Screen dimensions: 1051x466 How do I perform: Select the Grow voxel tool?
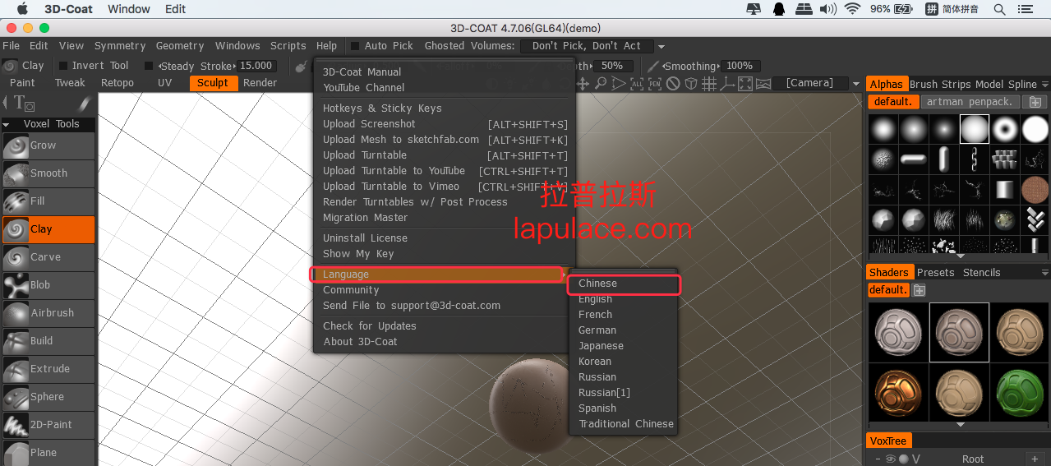coord(48,145)
